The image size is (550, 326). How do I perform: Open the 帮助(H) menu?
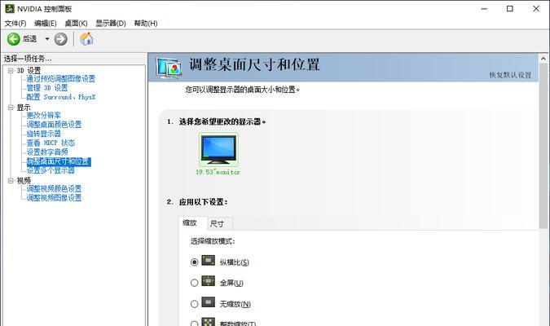click(146, 23)
